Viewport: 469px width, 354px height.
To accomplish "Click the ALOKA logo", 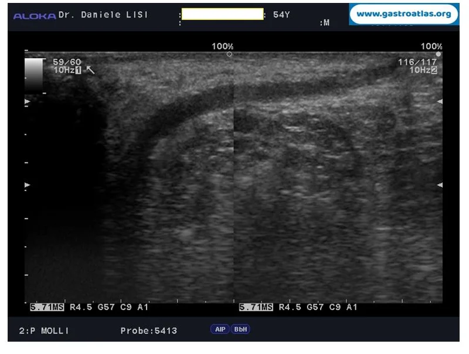I will click(x=35, y=16).
